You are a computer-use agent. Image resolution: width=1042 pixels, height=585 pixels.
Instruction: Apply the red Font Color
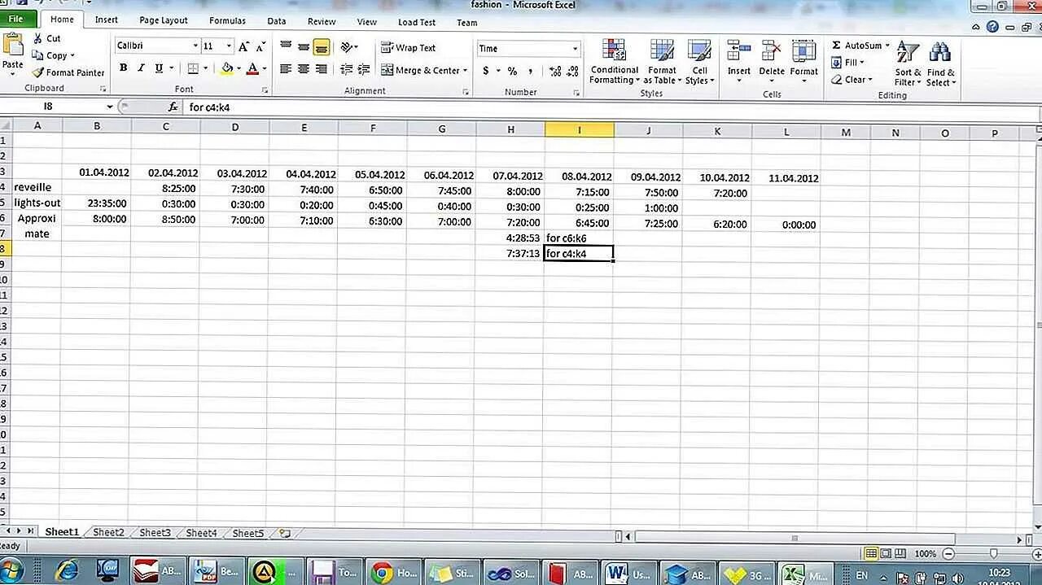click(x=252, y=68)
